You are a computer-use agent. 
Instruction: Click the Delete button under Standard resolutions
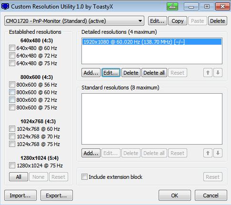tap(131, 153)
